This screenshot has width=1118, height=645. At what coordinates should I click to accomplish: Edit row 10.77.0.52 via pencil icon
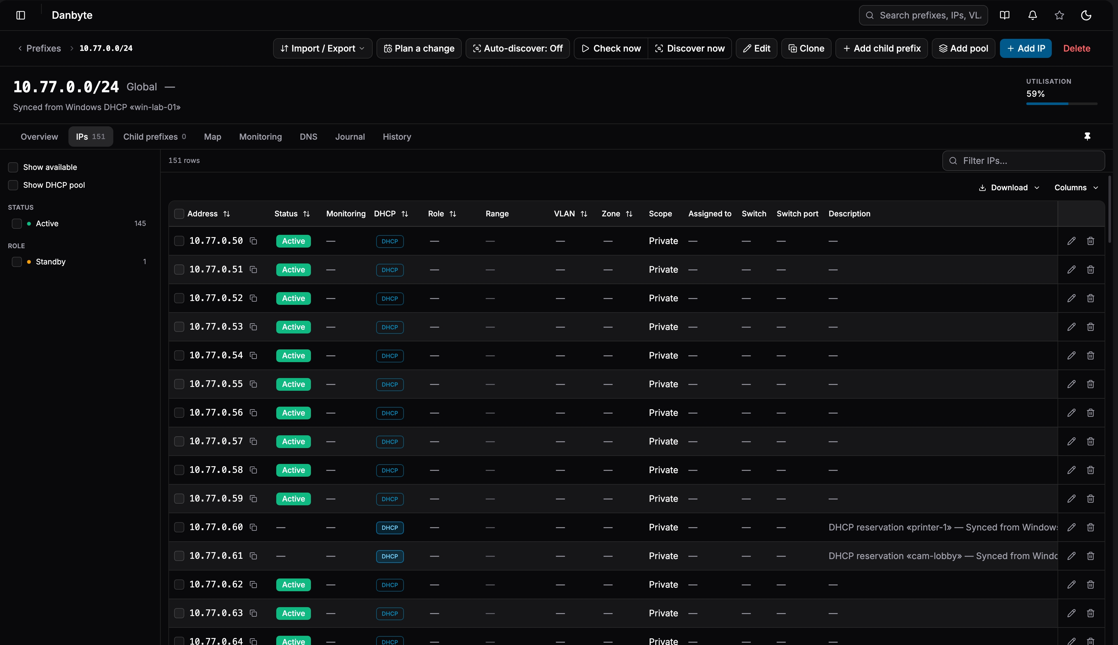pyautogui.click(x=1071, y=298)
